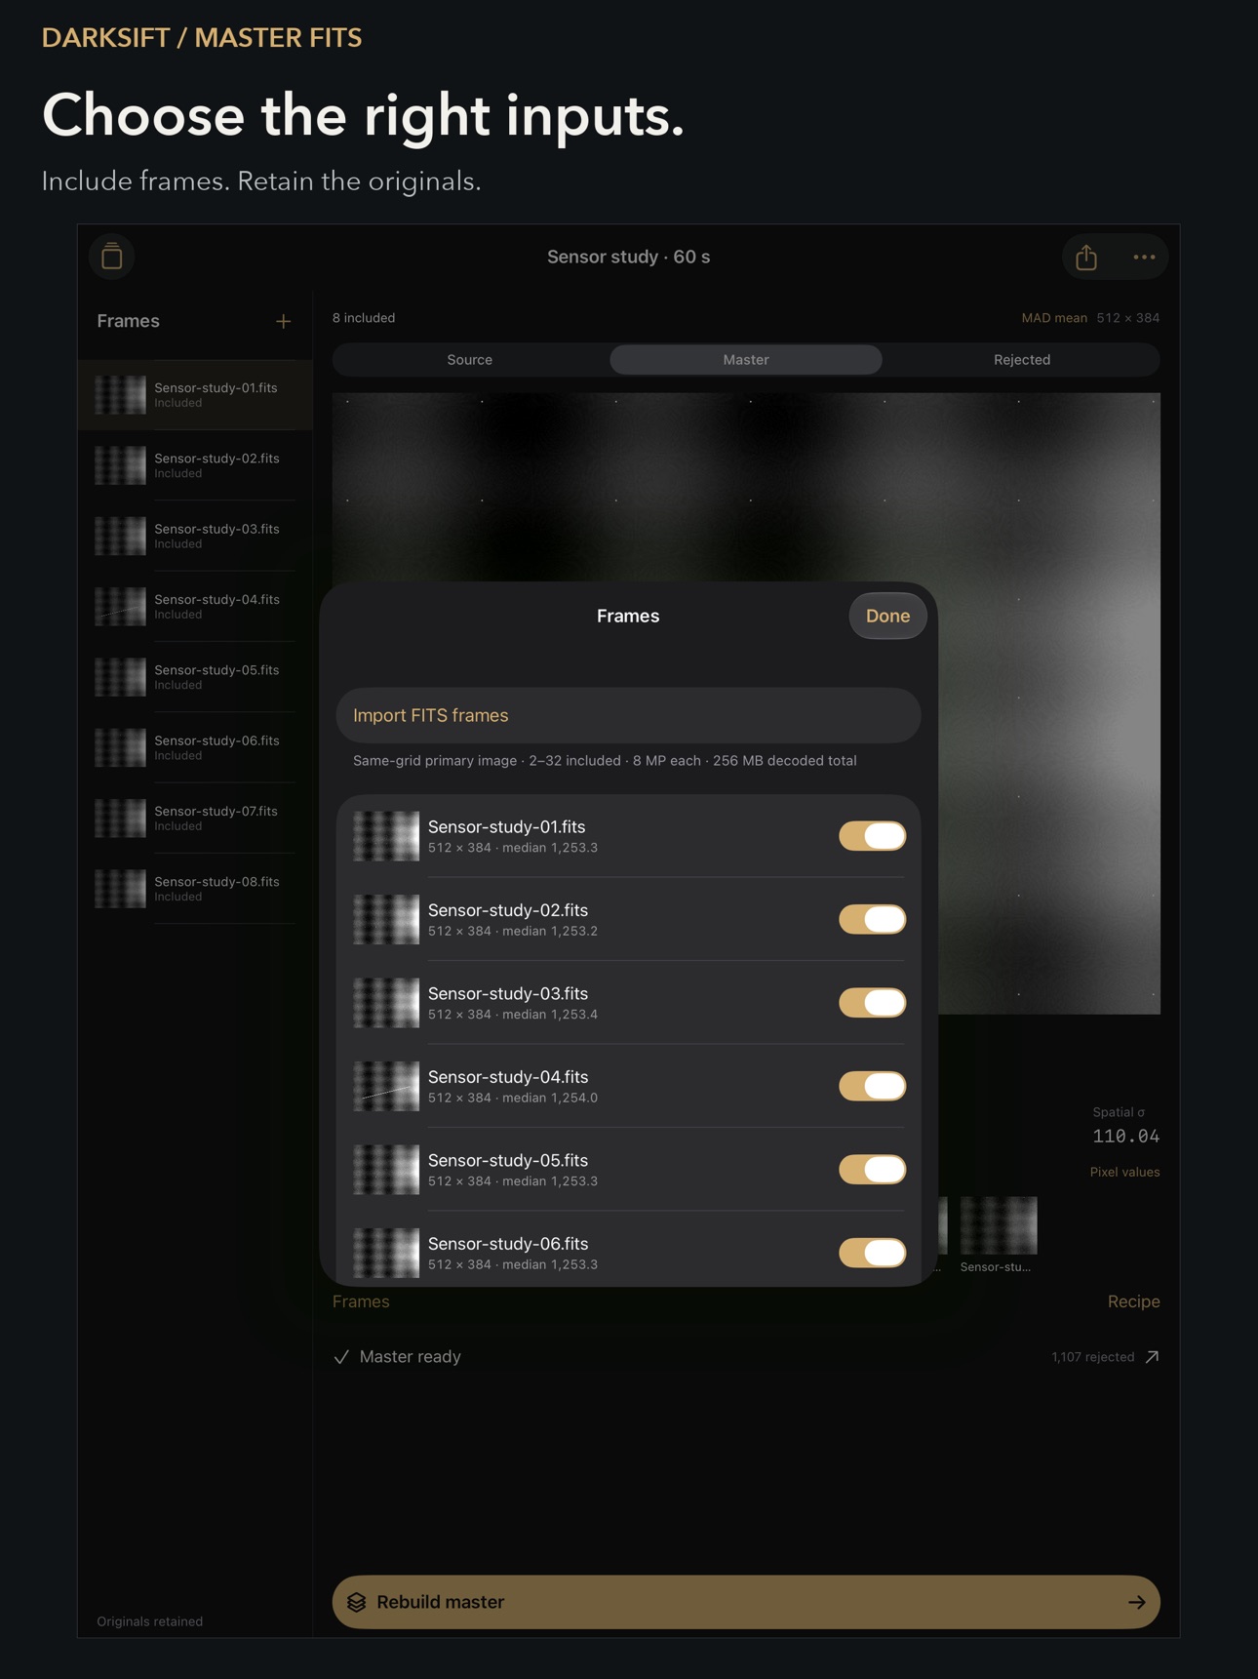This screenshot has width=1258, height=1679.
Task: Click Import FITS frames
Action: point(628,715)
